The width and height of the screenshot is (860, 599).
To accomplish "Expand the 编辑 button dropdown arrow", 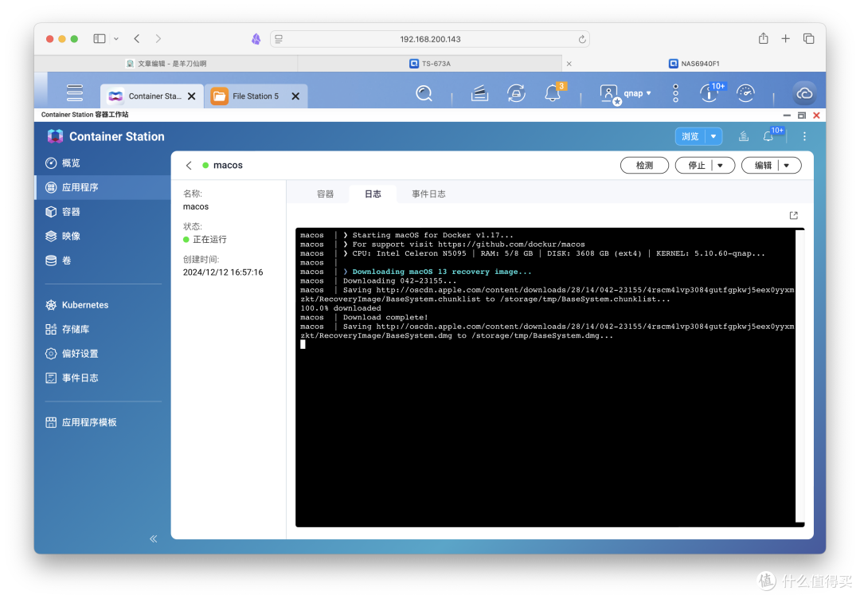I will click(x=788, y=165).
